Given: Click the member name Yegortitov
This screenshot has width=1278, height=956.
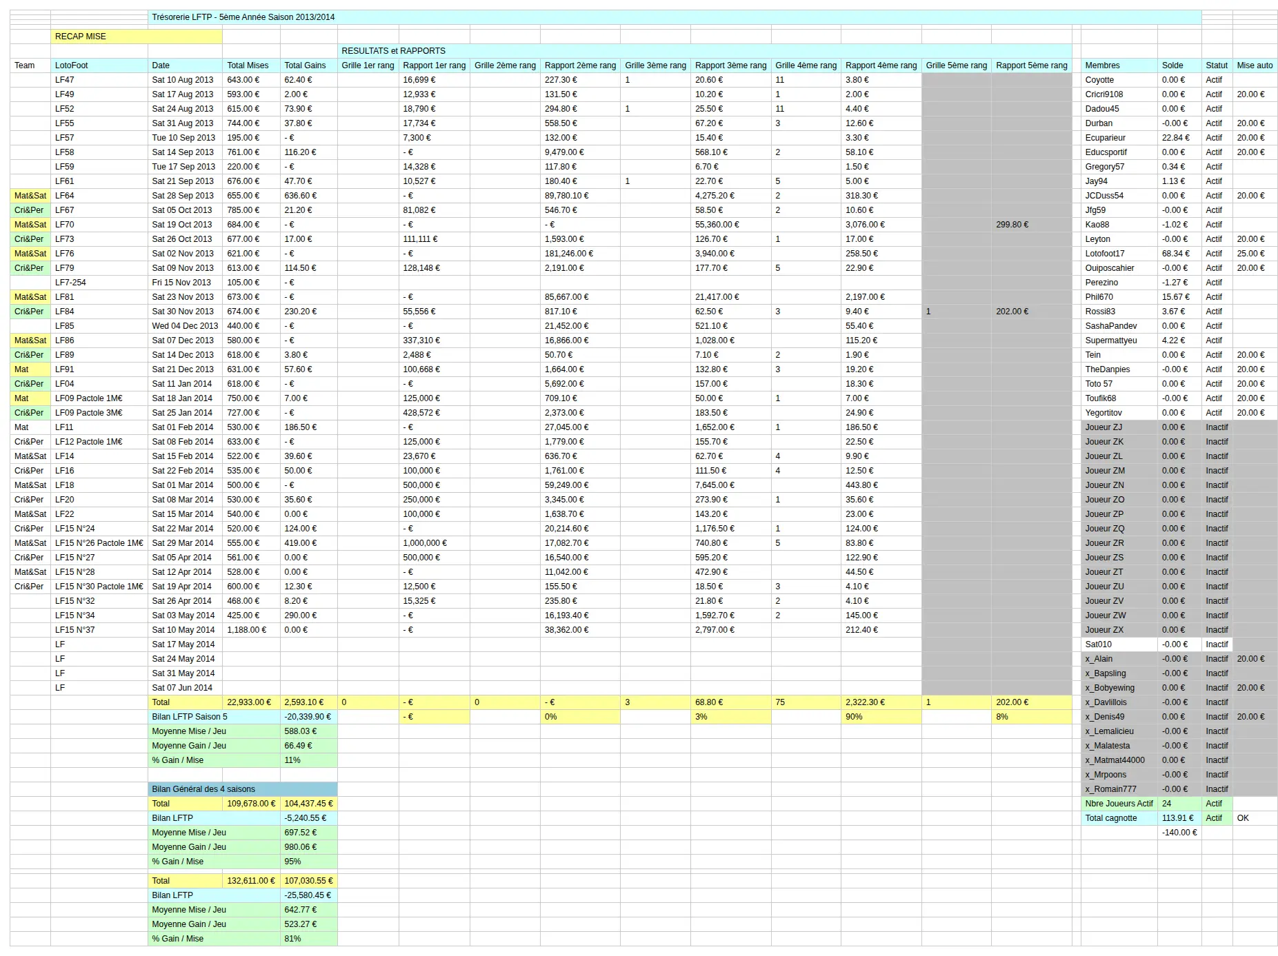Looking at the screenshot, I should [1119, 413].
